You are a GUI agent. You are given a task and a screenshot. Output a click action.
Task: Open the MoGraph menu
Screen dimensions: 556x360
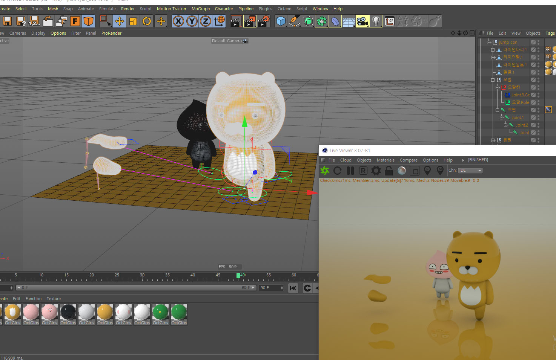(201, 9)
